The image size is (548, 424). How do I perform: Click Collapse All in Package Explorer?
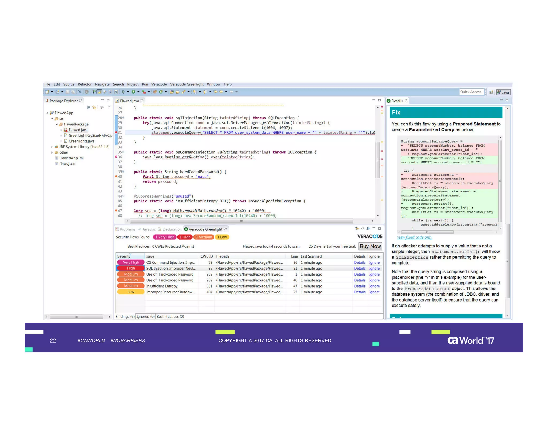[89, 107]
